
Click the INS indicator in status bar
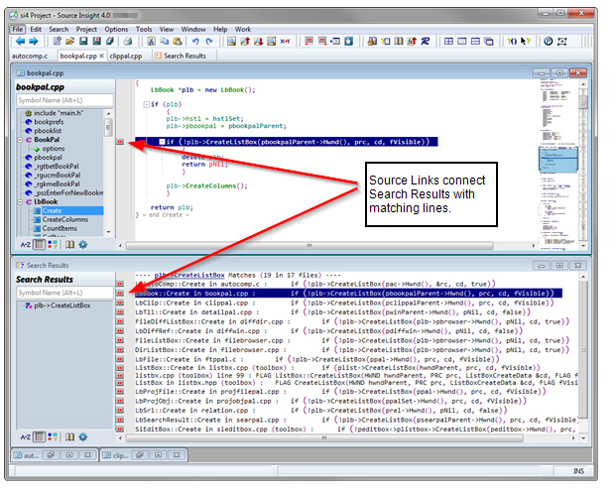578,471
